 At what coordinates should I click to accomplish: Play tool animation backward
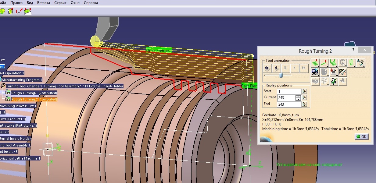click(x=276, y=68)
